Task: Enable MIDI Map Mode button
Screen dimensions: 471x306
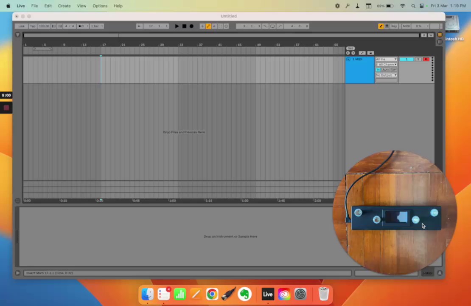Action: pyautogui.click(x=406, y=26)
